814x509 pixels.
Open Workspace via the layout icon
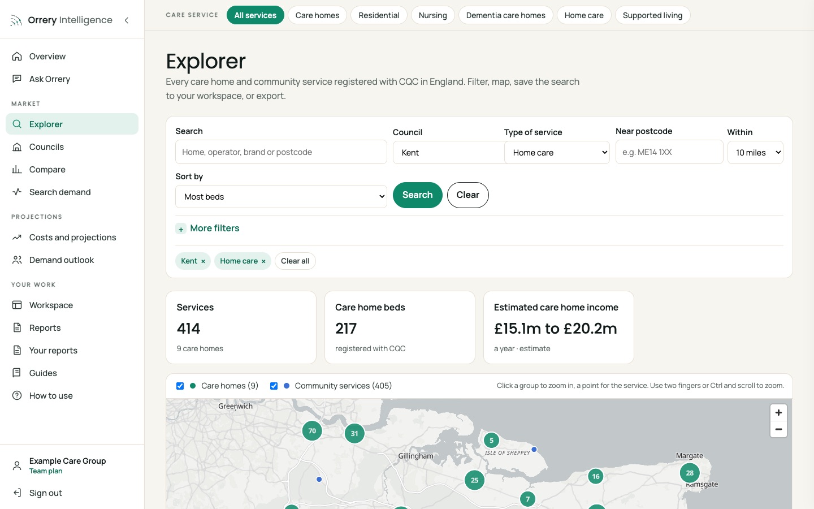17,305
